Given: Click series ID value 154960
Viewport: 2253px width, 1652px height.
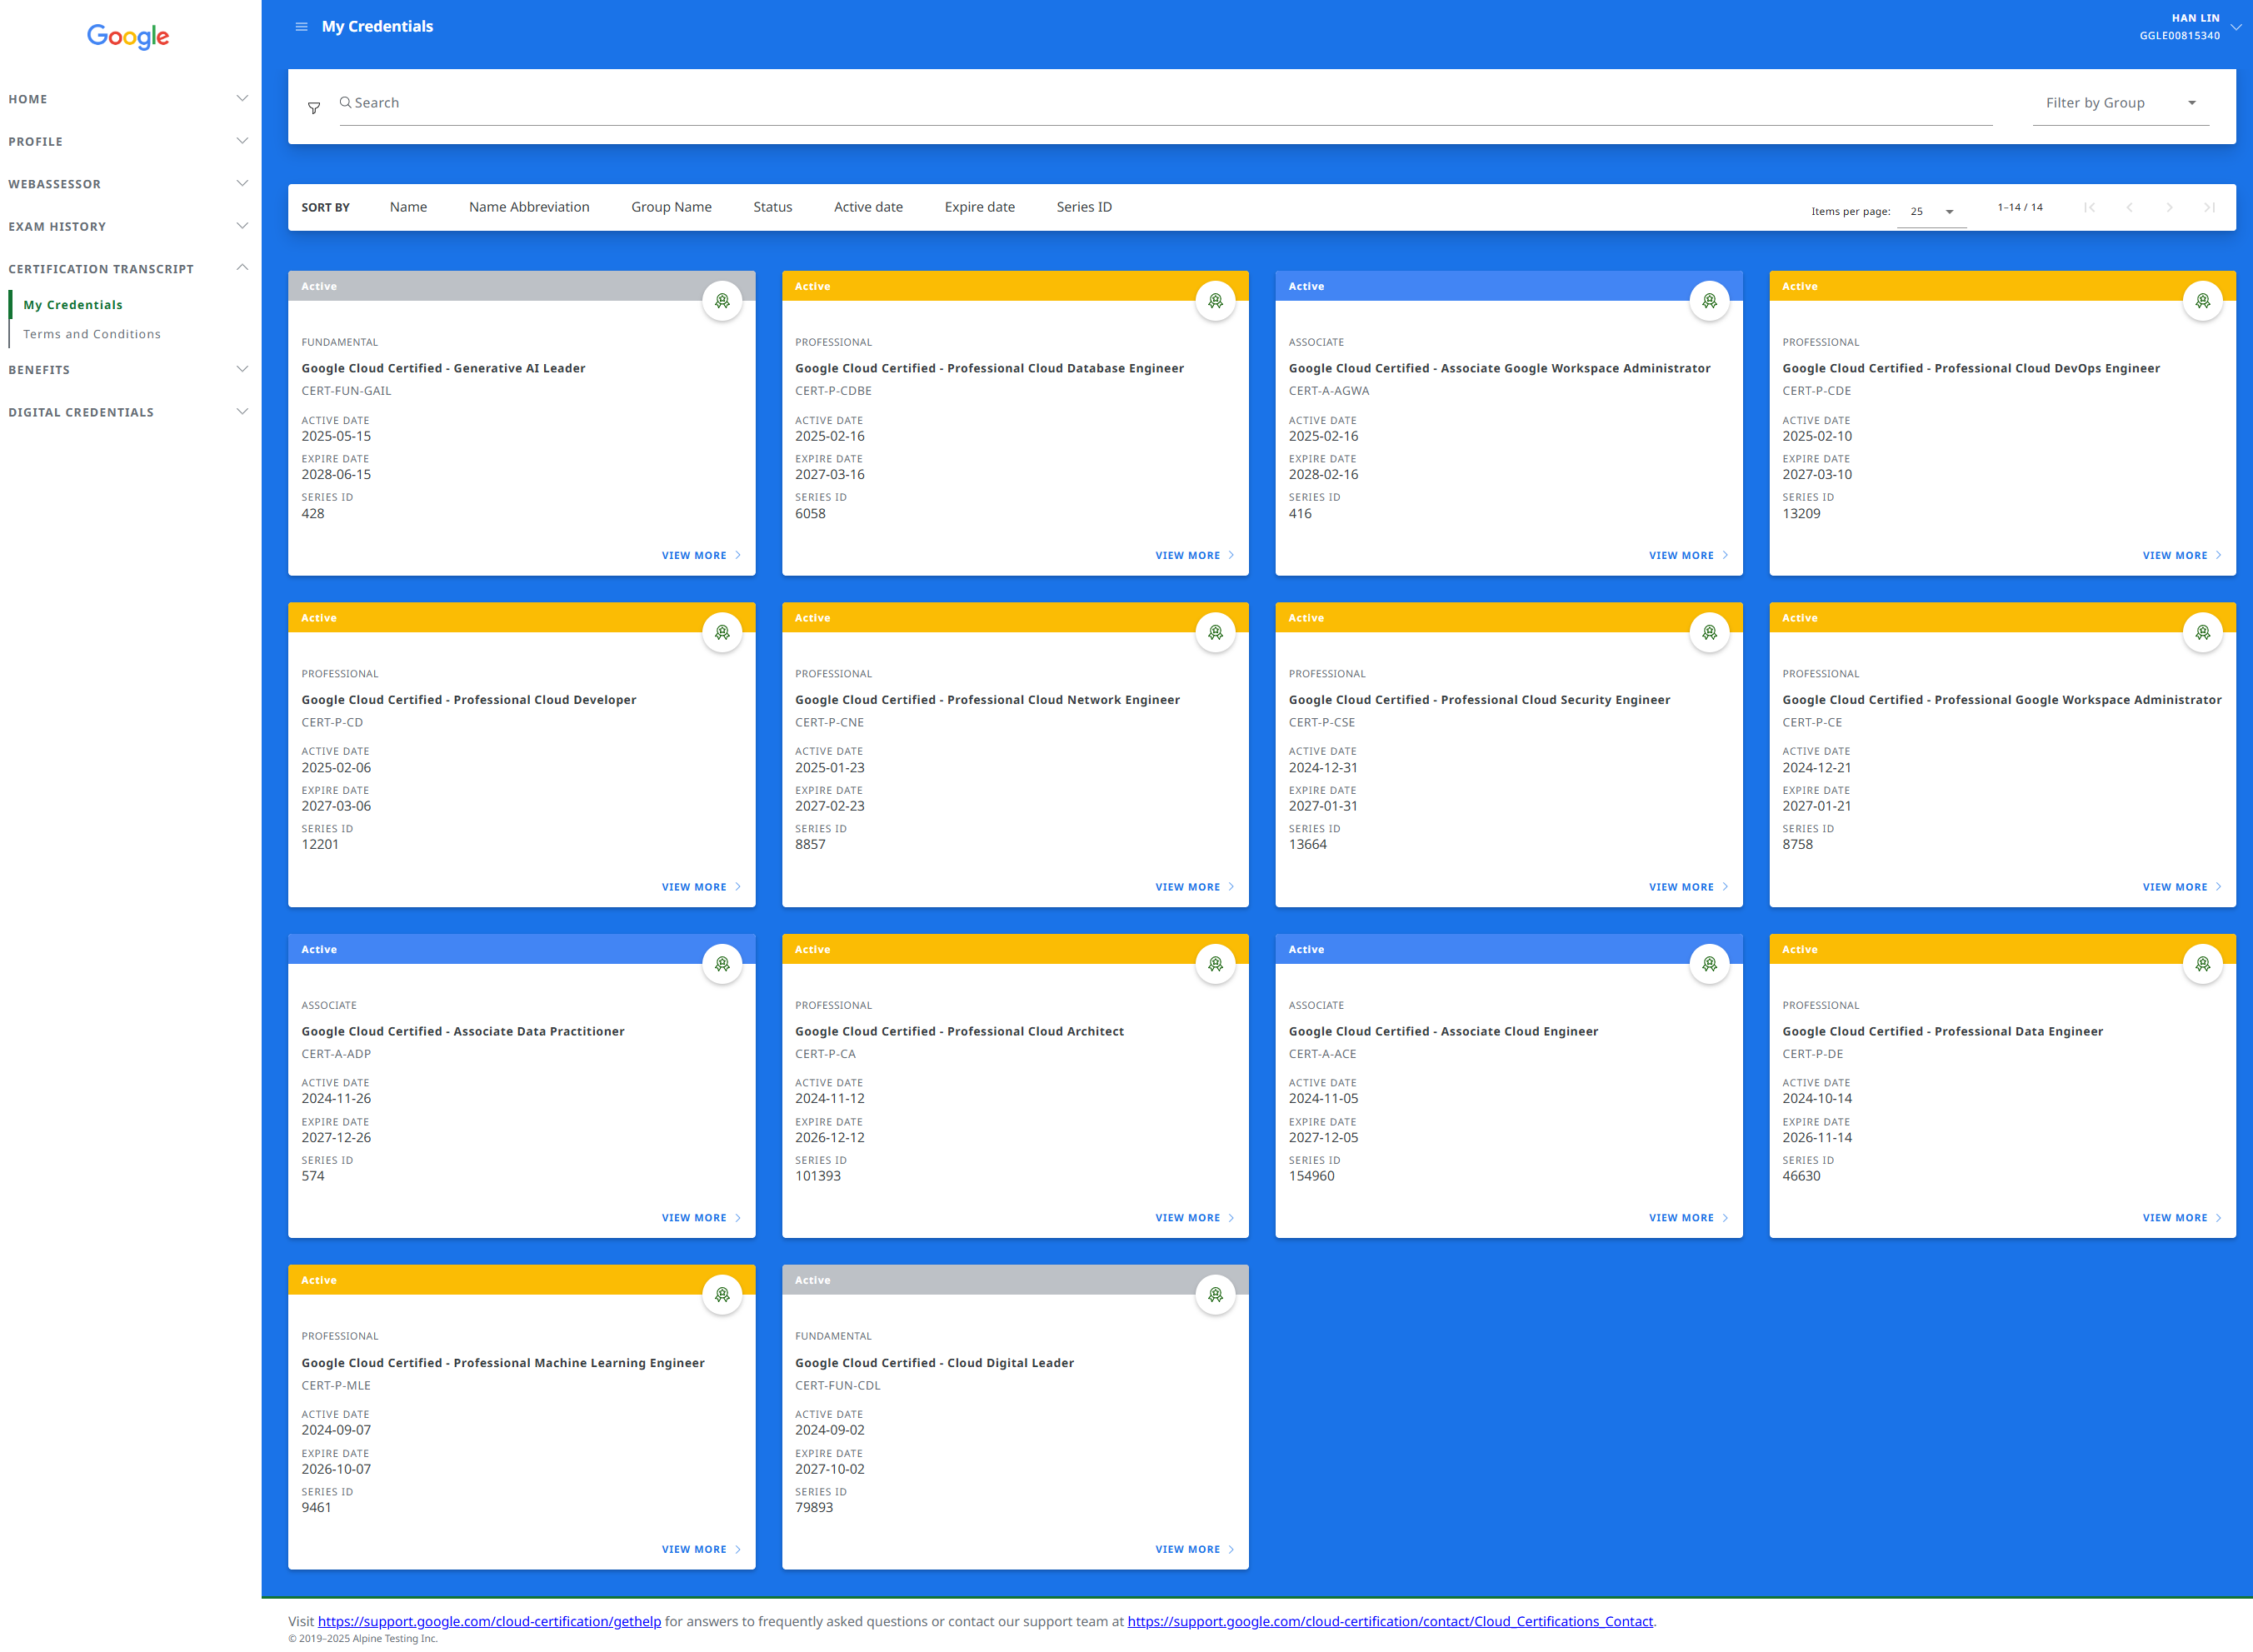Looking at the screenshot, I should 1311,1176.
